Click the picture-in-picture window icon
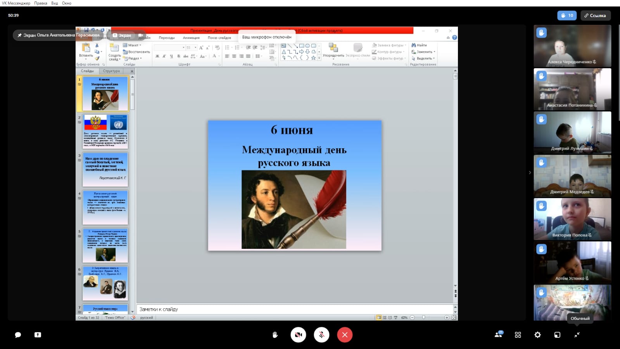620x349 pixels. [x=557, y=335]
